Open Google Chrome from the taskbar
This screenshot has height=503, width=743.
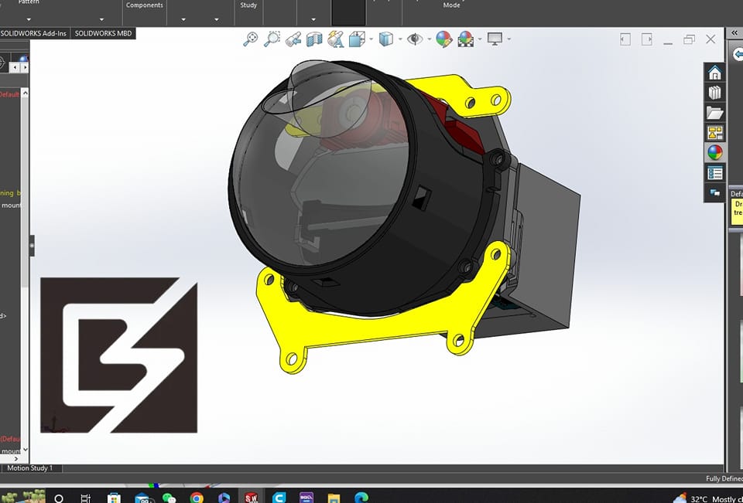197,498
